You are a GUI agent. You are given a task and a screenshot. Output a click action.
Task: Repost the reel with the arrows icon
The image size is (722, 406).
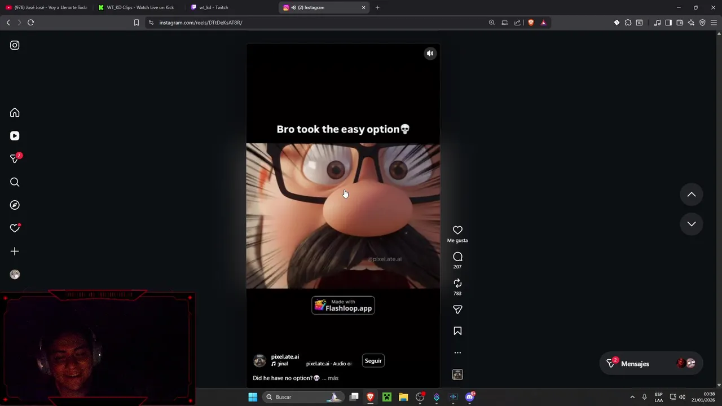pos(457,283)
